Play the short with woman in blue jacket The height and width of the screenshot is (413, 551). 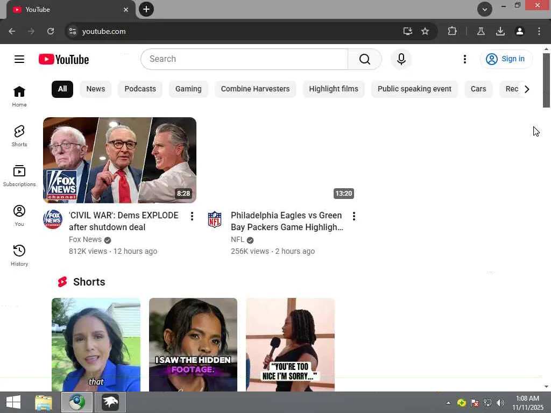coord(96,345)
